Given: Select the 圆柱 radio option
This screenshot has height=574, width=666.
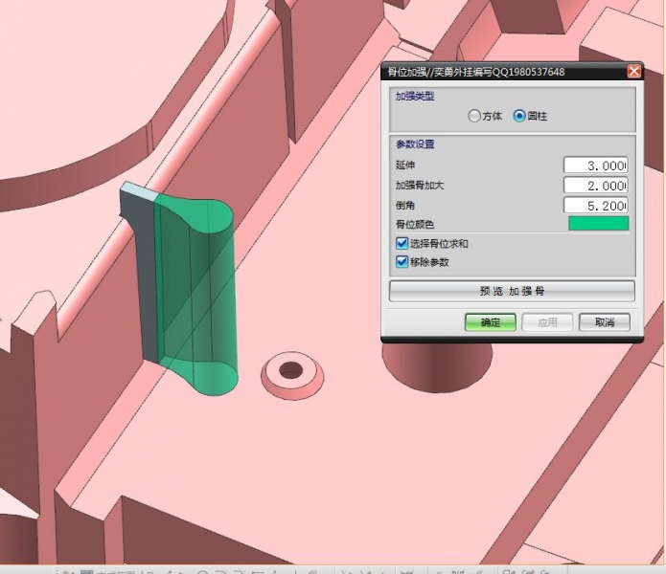Looking at the screenshot, I should [519, 116].
